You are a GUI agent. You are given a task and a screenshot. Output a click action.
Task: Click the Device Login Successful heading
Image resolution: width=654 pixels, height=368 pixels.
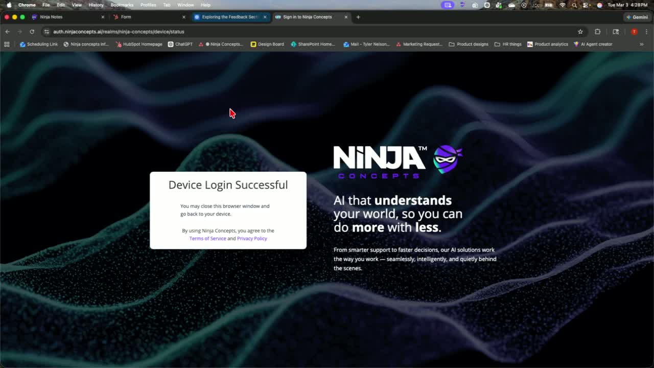click(228, 185)
